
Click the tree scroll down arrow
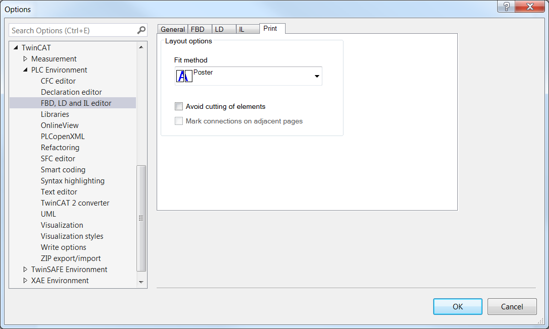[141, 282]
